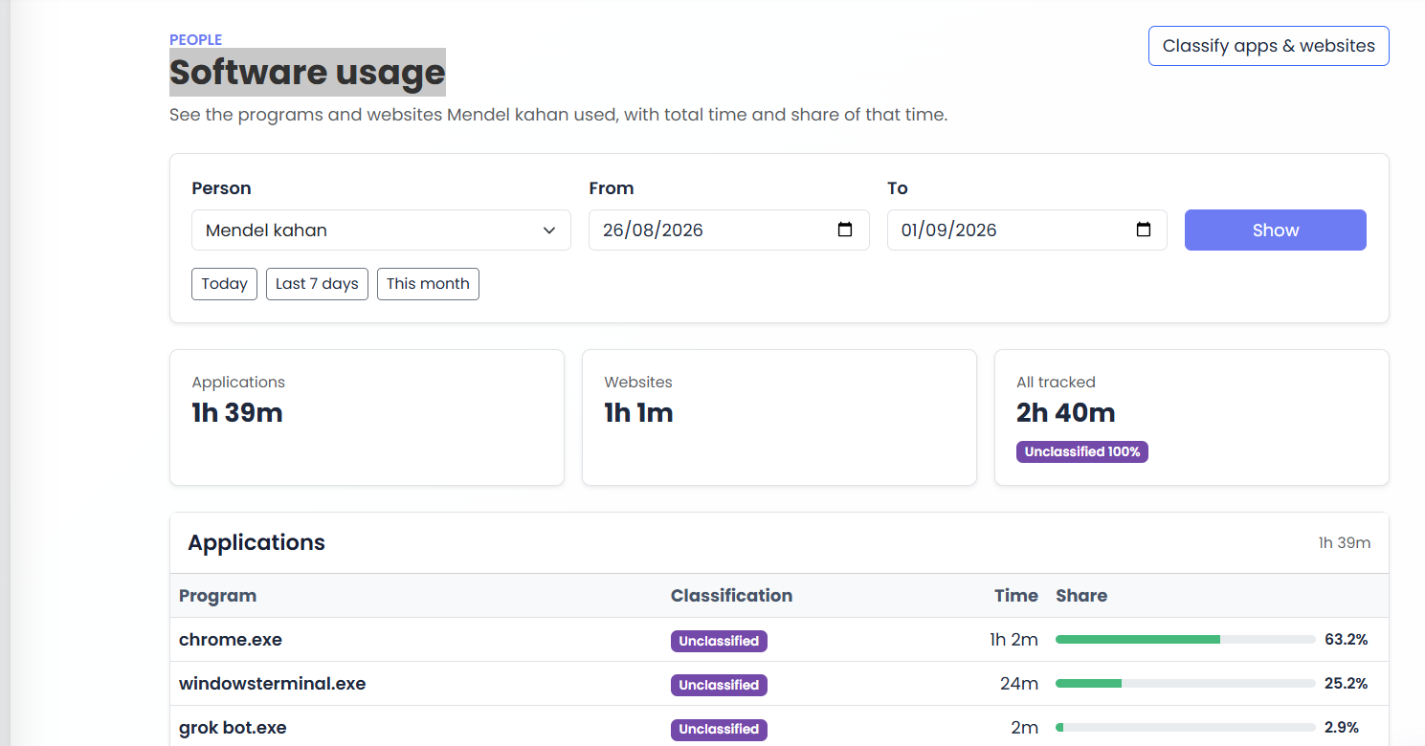Click the windowsterminal.exe share progress bar
Screen dimensions: 1425x746
1185,684
